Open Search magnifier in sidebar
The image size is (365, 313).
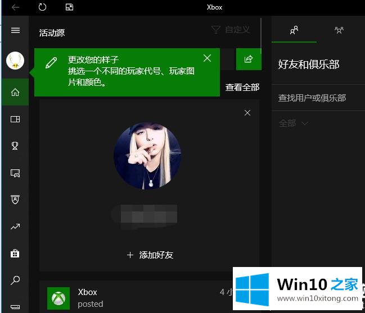[15, 280]
